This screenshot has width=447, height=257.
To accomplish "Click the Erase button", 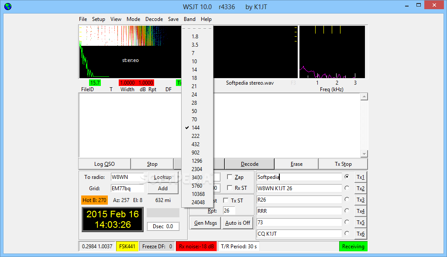I will [x=296, y=164].
